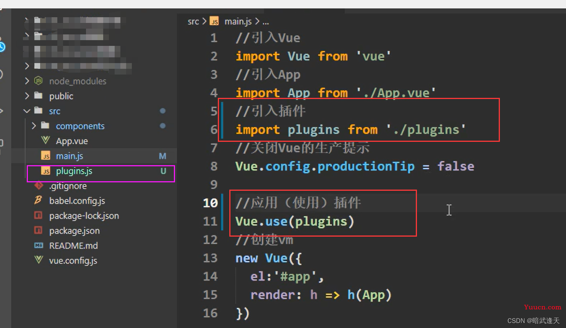The height and width of the screenshot is (328, 566).
Task: Open .gitignore file
Action: point(68,186)
